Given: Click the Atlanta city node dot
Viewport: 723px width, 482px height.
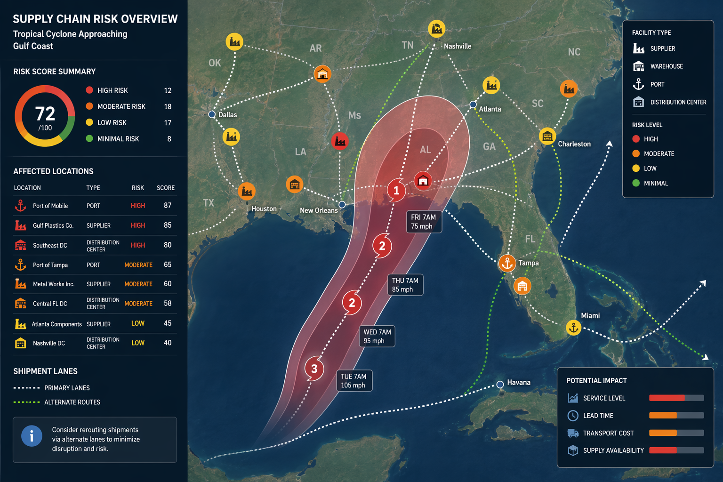Looking at the screenshot, I should tap(473, 104).
